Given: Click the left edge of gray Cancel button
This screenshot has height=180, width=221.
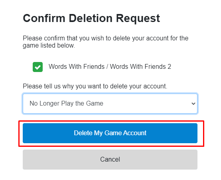Looking at the screenshot, I should (26, 160).
